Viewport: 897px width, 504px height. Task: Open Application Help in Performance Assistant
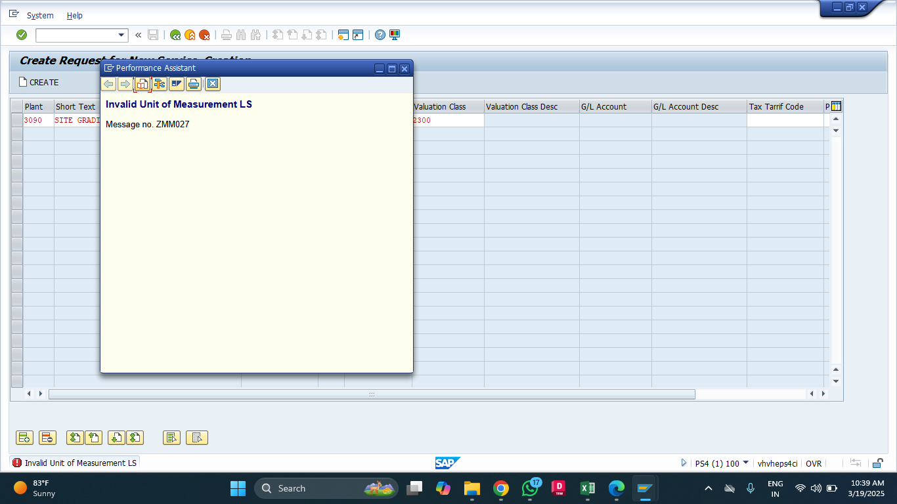142,84
